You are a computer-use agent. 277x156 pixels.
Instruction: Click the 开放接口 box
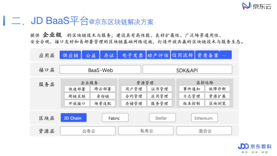[77, 103]
